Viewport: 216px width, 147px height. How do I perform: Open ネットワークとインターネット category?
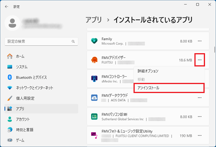coord(41,88)
